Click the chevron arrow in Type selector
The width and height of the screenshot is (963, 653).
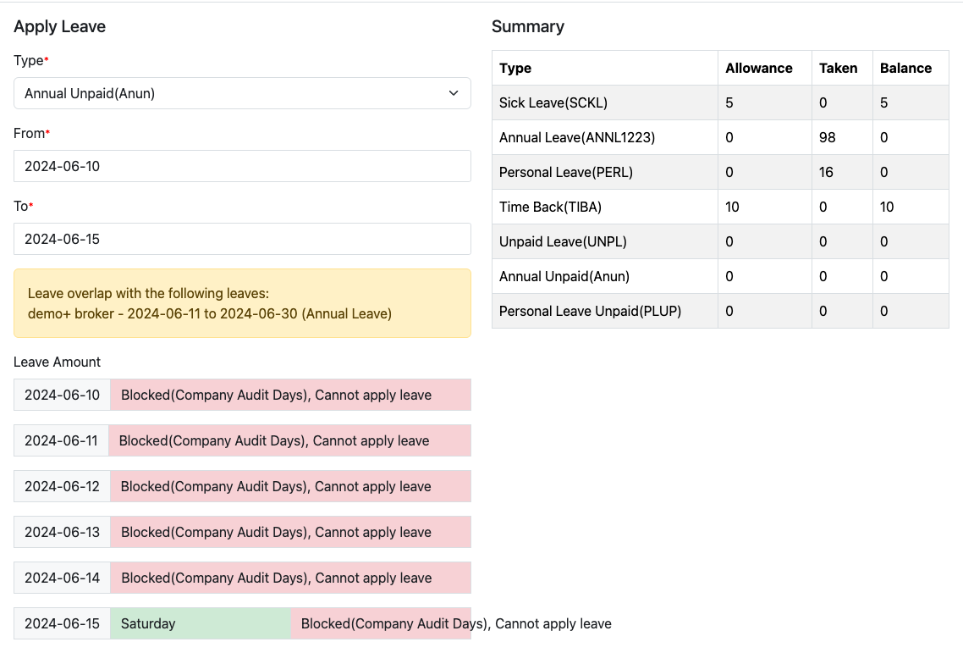[454, 93]
